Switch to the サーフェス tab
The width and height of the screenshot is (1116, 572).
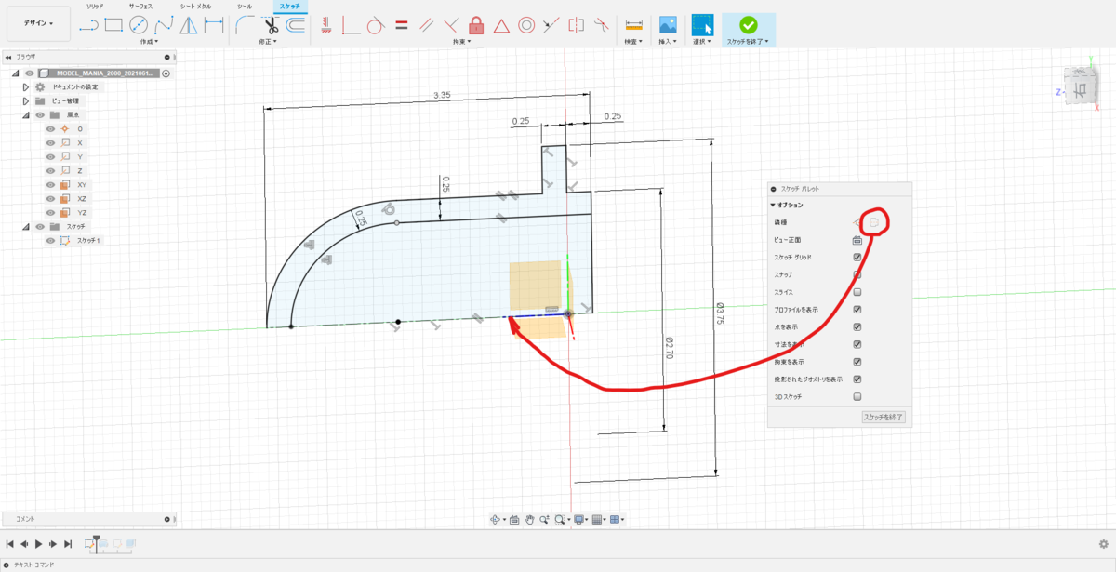pos(139,6)
